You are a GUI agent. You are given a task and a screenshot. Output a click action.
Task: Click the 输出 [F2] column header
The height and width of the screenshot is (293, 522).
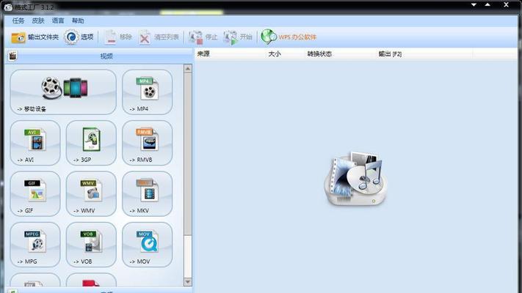click(424, 53)
